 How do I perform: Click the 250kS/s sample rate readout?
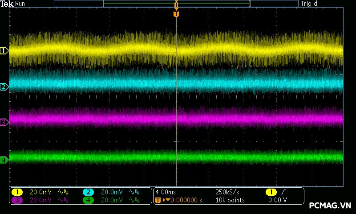coord(227,192)
